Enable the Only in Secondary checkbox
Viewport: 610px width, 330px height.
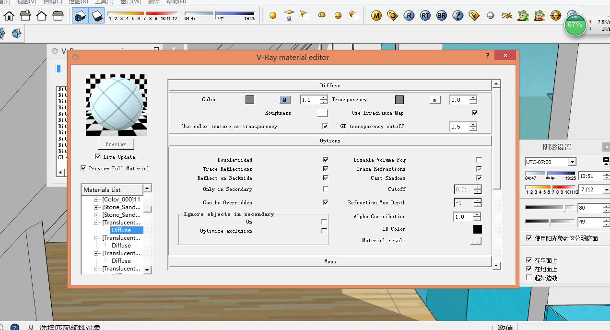point(325,189)
